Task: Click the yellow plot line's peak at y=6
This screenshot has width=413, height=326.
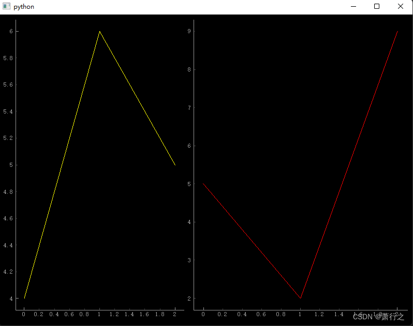Action: 99,32
